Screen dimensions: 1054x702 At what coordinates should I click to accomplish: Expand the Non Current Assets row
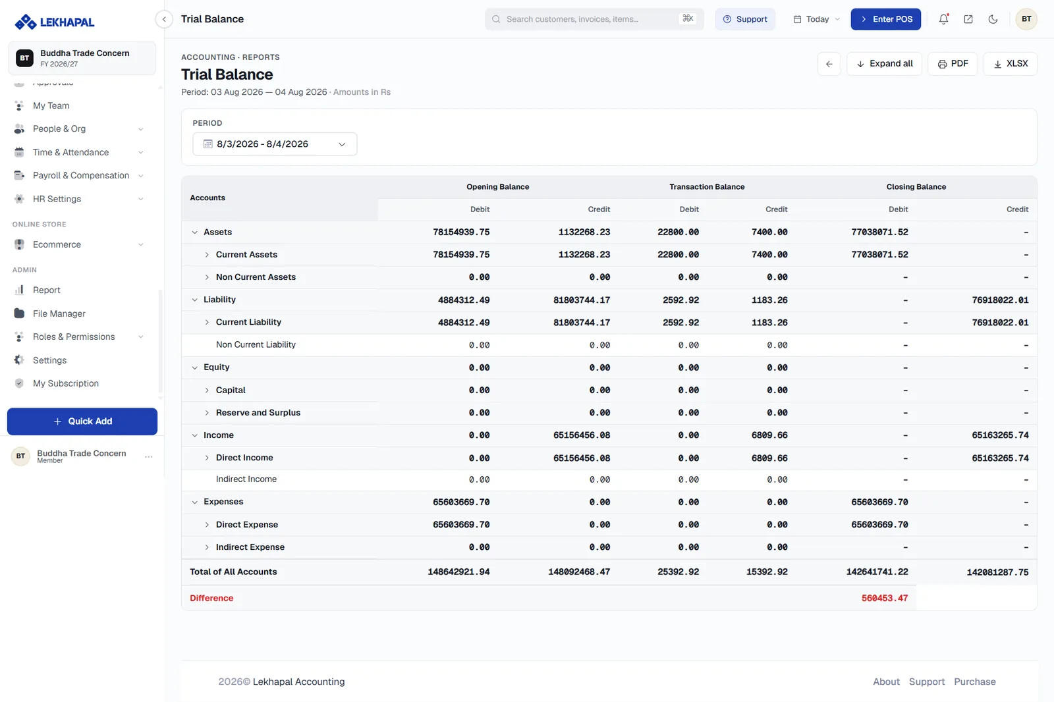(207, 277)
